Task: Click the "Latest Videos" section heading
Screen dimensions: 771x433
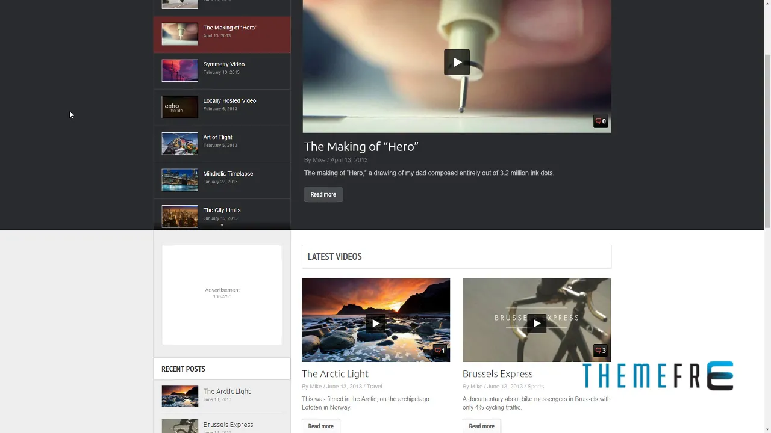Action: coord(334,256)
